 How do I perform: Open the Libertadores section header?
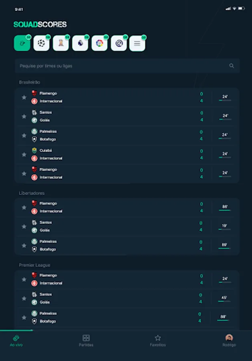[x=32, y=193]
